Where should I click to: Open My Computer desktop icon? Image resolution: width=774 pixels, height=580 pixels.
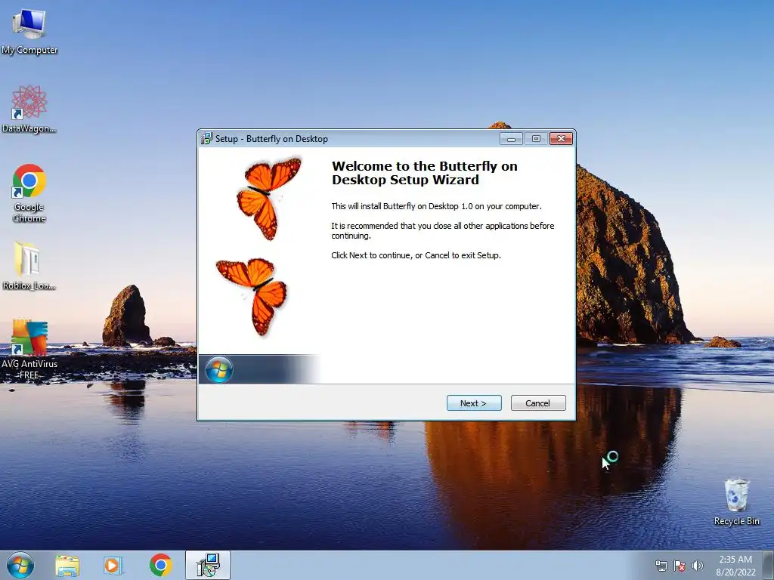pos(29,32)
